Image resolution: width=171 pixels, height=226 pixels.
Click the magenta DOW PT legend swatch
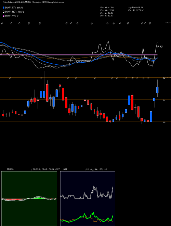3,16
